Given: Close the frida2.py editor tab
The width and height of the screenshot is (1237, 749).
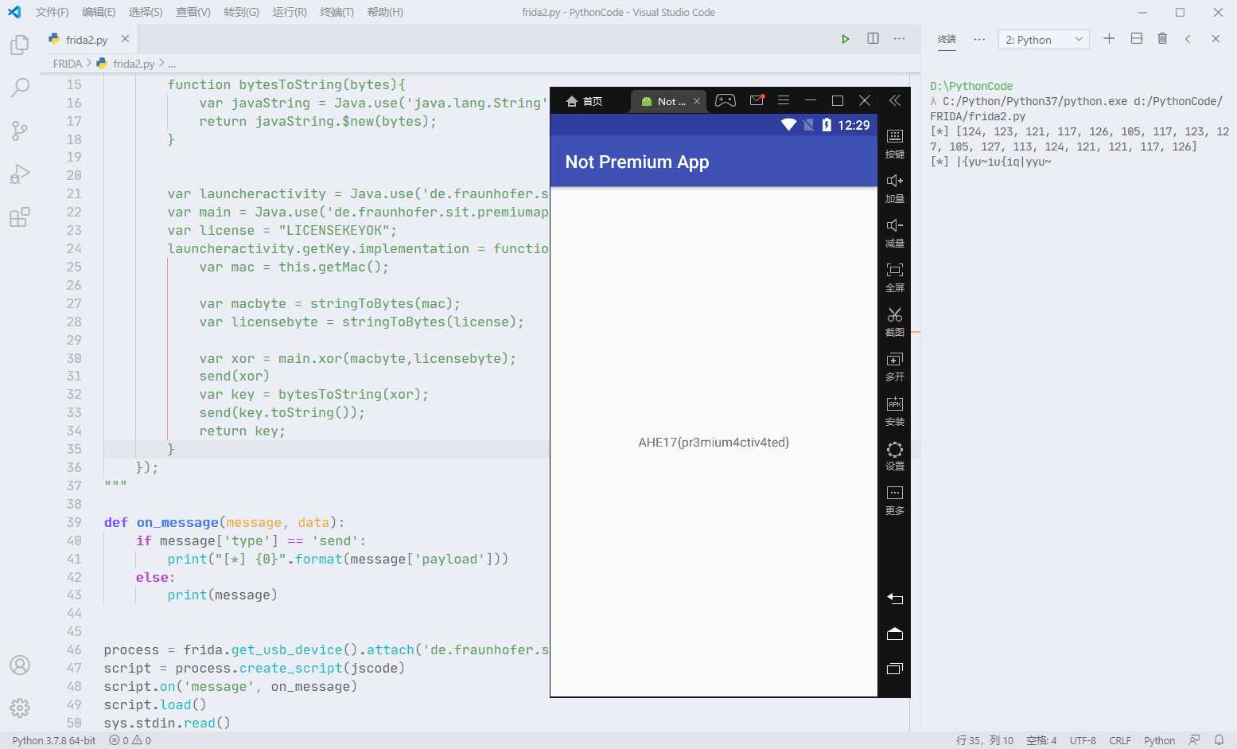Looking at the screenshot, I should pyautogui.click(x=125, y=39).
